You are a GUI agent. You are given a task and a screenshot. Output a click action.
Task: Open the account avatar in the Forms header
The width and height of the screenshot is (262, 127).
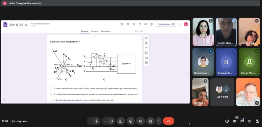point(186,24)
